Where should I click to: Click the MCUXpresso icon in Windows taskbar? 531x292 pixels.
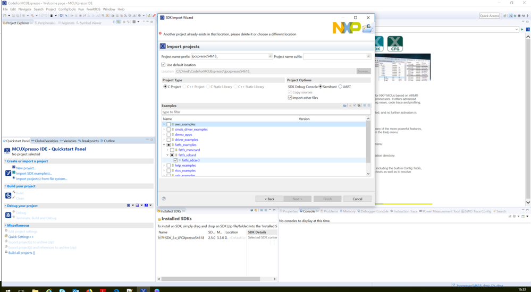pyautogui.click(x=144, y=290)
